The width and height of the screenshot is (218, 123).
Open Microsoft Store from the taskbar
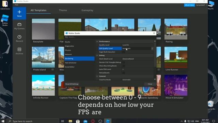pos(78,121)
